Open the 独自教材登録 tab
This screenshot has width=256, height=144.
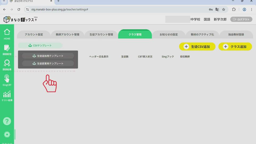click(236, 35)
